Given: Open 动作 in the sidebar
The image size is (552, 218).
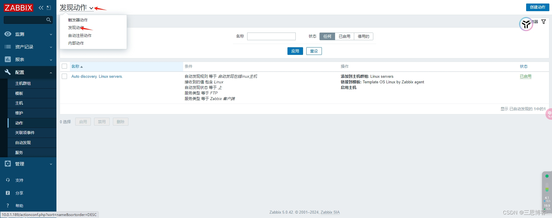Looking at the screenshot, I should [32, 123].
